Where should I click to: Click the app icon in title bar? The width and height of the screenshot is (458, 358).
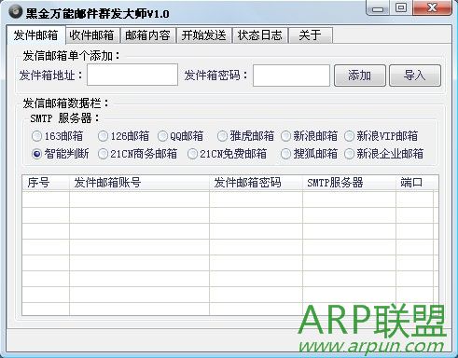tap(16, 12)
